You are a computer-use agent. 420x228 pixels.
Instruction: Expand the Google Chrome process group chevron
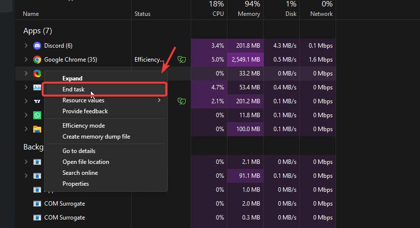[x=26, y=60]
